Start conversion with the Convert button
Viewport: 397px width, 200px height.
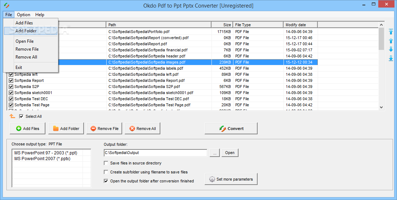point(231,129)
